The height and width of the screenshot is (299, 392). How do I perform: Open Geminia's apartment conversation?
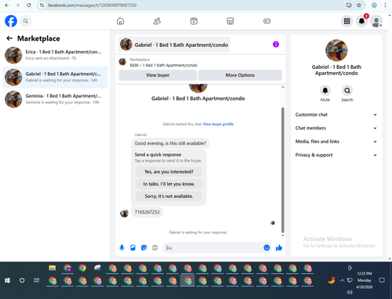tap(55, 99)
